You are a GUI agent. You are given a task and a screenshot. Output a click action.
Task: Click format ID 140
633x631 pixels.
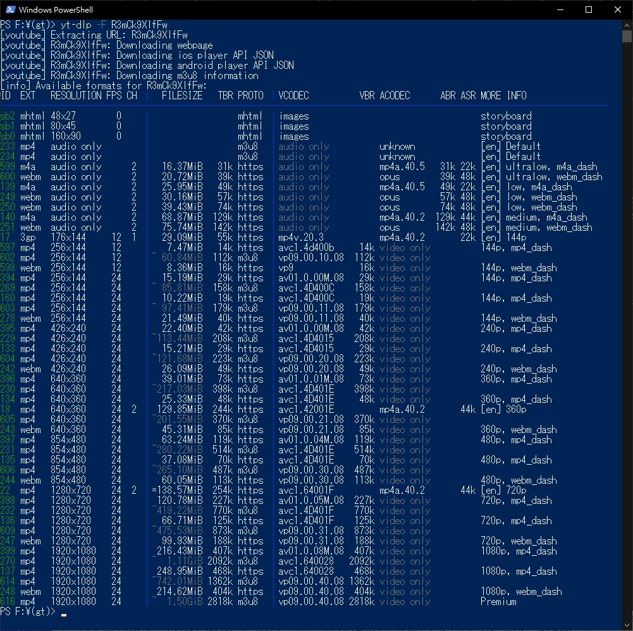pos(8,217)
